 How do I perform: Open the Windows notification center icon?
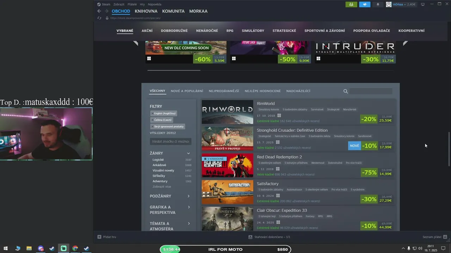click(x=443, y=248)
